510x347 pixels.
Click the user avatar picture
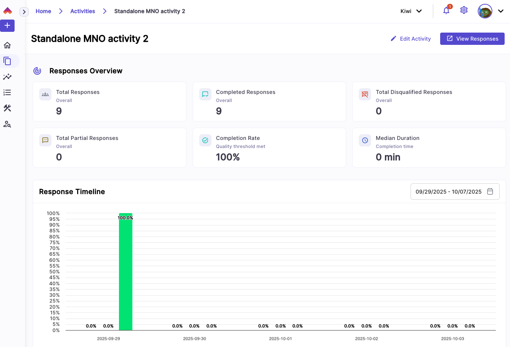(x=485, y=11)
